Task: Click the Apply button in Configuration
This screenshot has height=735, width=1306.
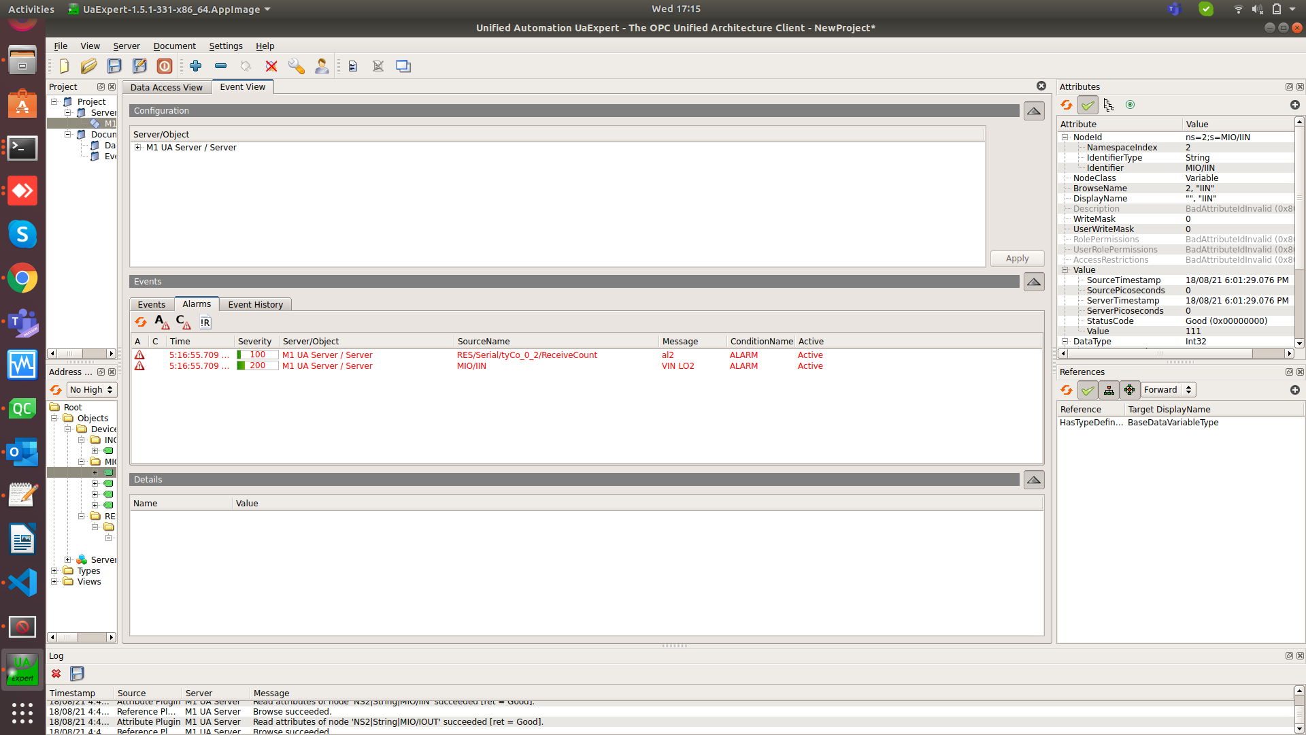Action: coord(1016,258)
